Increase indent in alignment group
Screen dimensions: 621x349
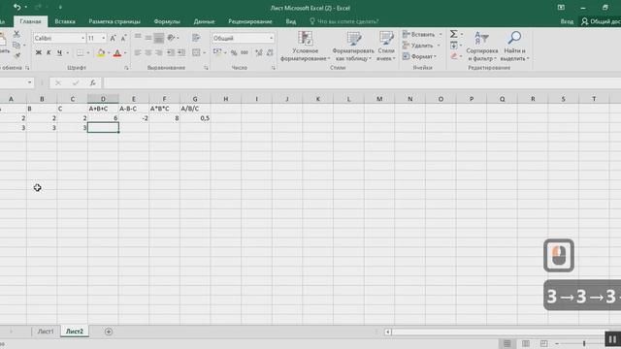coord(181,52)
